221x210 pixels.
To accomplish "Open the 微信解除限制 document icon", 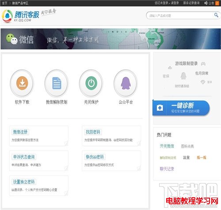I will pyautogui.click(x=57, y=83).
